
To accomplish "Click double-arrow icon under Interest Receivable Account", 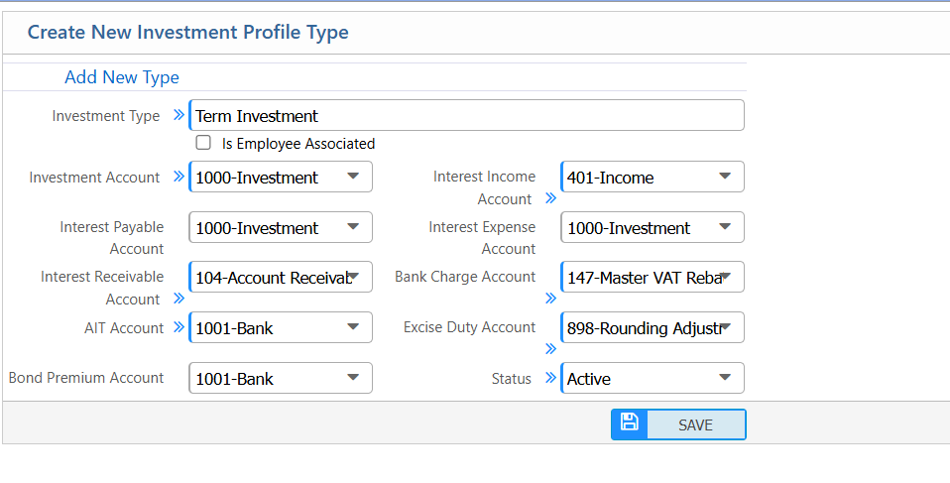I will click(x=178, y=298).
